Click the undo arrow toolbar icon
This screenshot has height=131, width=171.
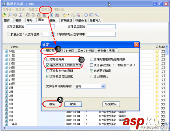(15, 15)
